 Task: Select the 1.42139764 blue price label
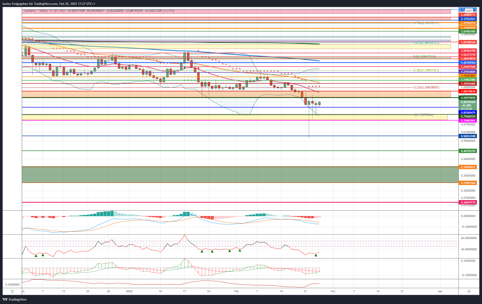pyautogui.click(x=468, y=63)
